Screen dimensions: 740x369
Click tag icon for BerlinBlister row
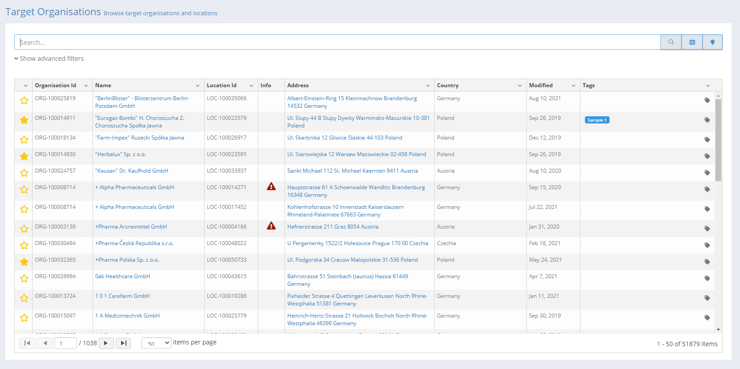707,101
